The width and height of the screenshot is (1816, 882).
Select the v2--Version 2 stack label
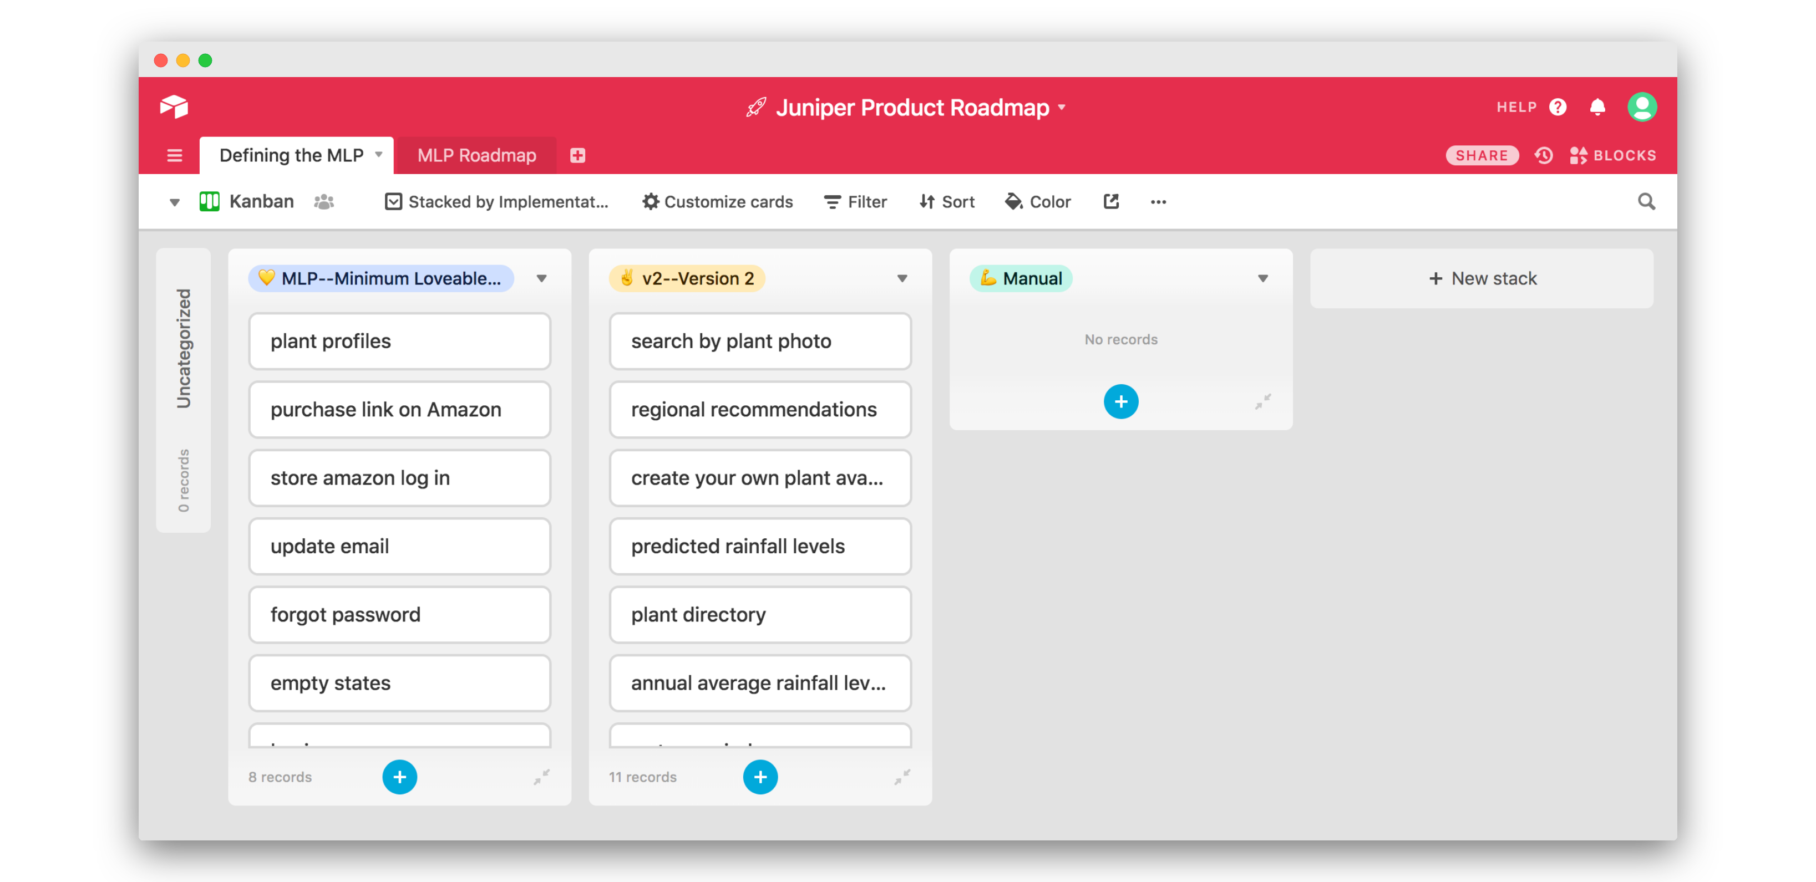[687, 279]
